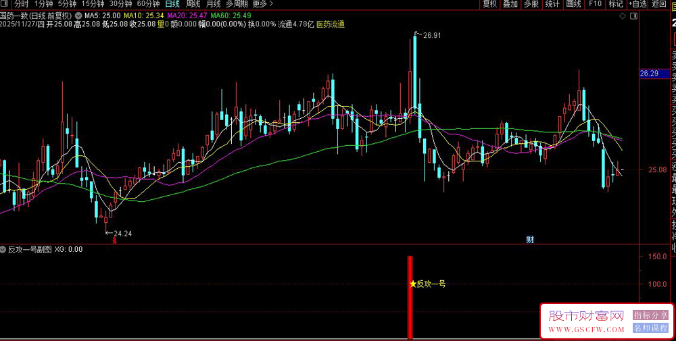The image size is (676, 341).
Task: Click the 26.91 high price marker
Action: point(428,35)
